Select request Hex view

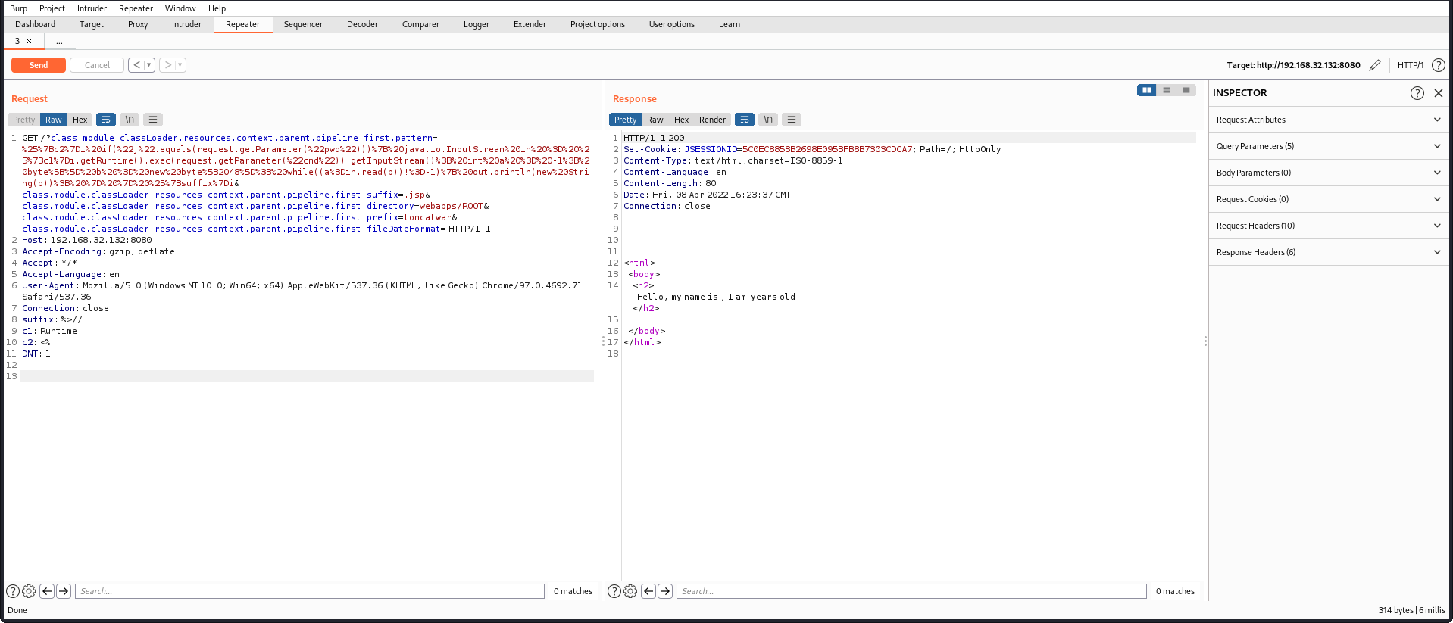tap(80, 120)
